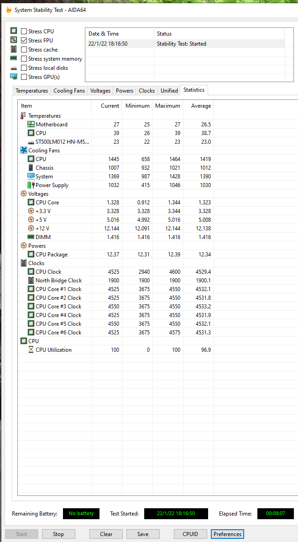298x542 pixels.
Task: Click the DIMM memory module icon
Action: click(31, 237)
